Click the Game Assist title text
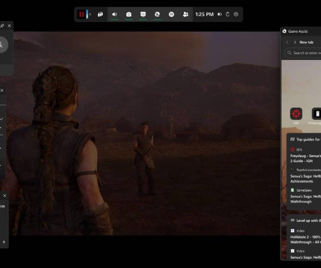 coord(298,31)
